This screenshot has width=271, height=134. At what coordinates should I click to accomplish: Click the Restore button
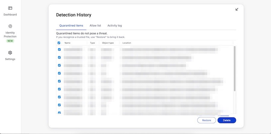click(x=206, y=120)
